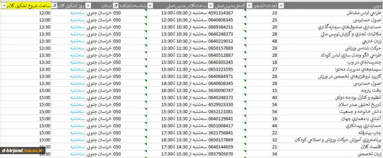Select student count 40 in بودجه دولتي row
Viewport: 383px width, 158px height.
pyautogui.click(x=262, y=98)
